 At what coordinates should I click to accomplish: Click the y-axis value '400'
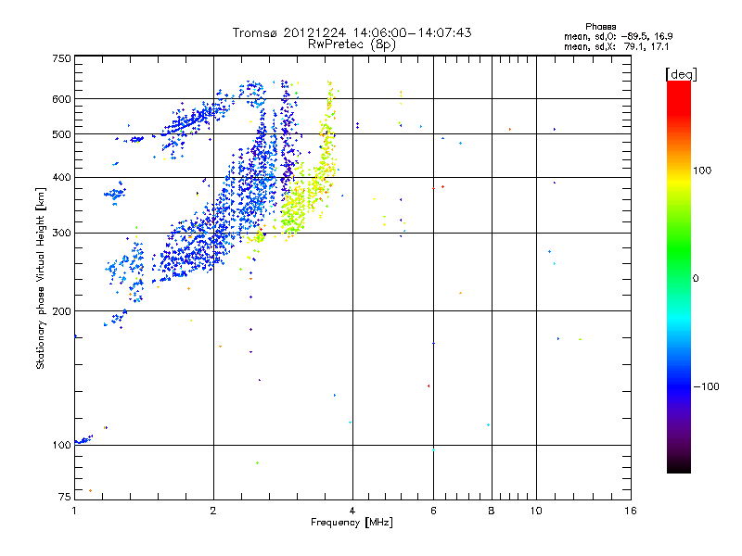pyautogui.click(x=61, y=178)
